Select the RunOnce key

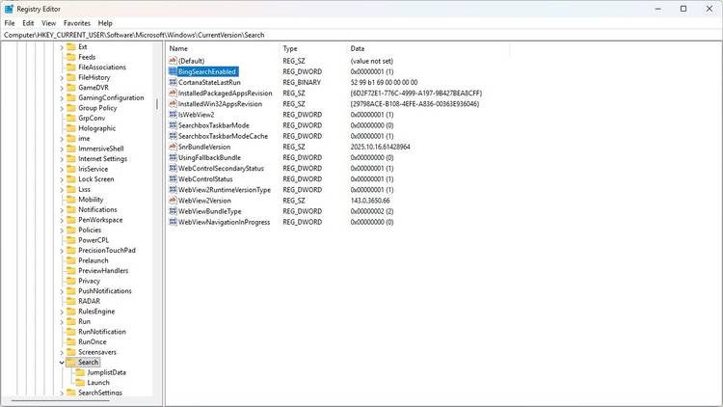93,342
